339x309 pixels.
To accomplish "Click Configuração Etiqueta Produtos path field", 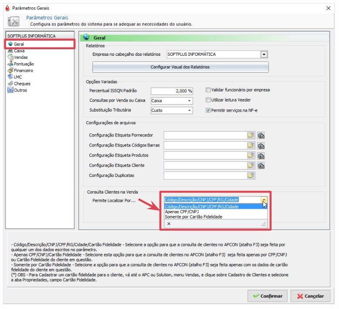I will point(205,156).
